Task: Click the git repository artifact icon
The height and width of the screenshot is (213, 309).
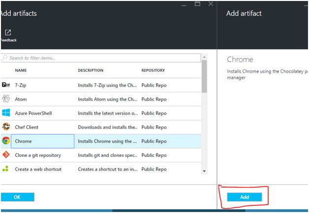Action: click(x=6, y=155)
